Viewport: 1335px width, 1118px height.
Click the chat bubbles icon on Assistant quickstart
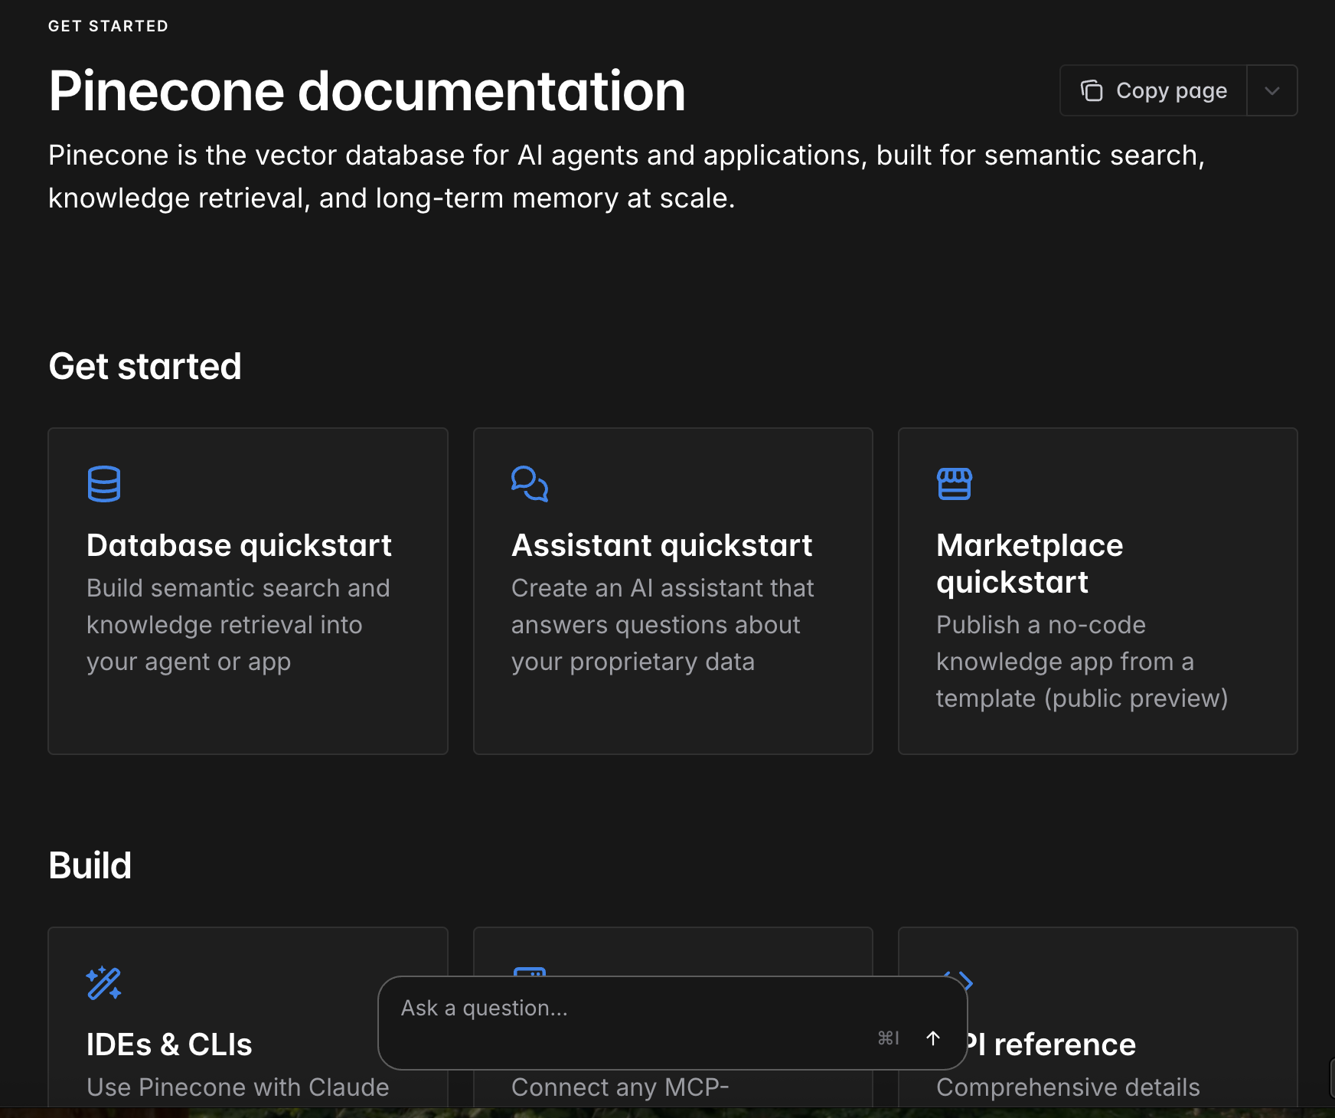[x=530, y=484]
